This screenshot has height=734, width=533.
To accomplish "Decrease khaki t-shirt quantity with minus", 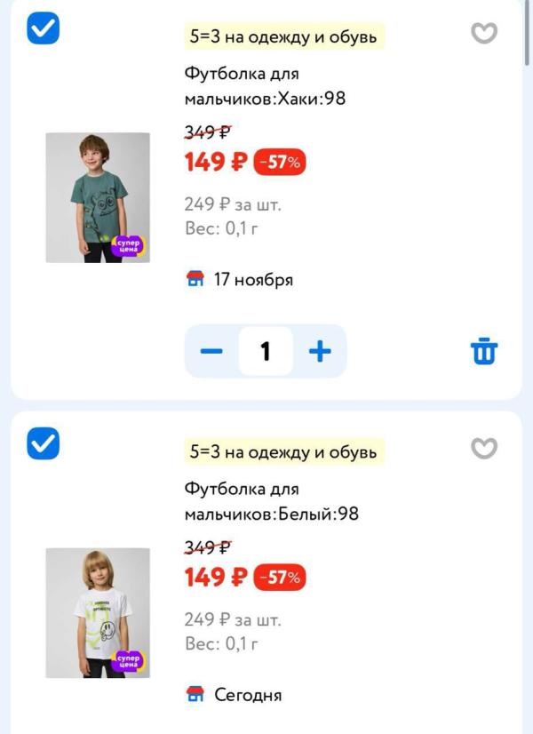I will (x=211, y=351).
